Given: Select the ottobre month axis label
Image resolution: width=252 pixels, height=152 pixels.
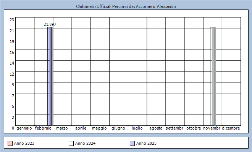Looking at the screenshot, I should pyautogui.click(x=194, y=128).
